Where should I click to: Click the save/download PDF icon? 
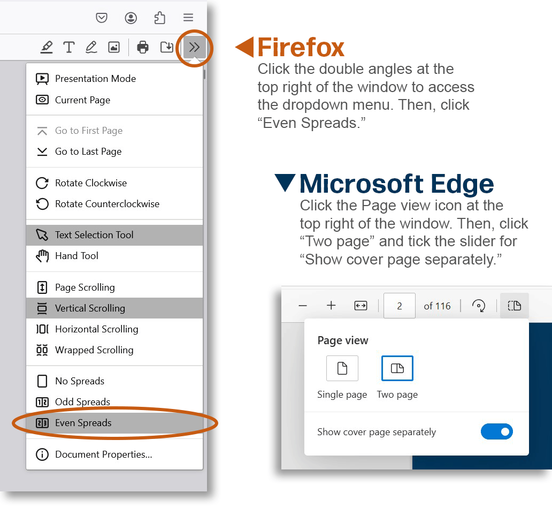[x=167, y=47]
